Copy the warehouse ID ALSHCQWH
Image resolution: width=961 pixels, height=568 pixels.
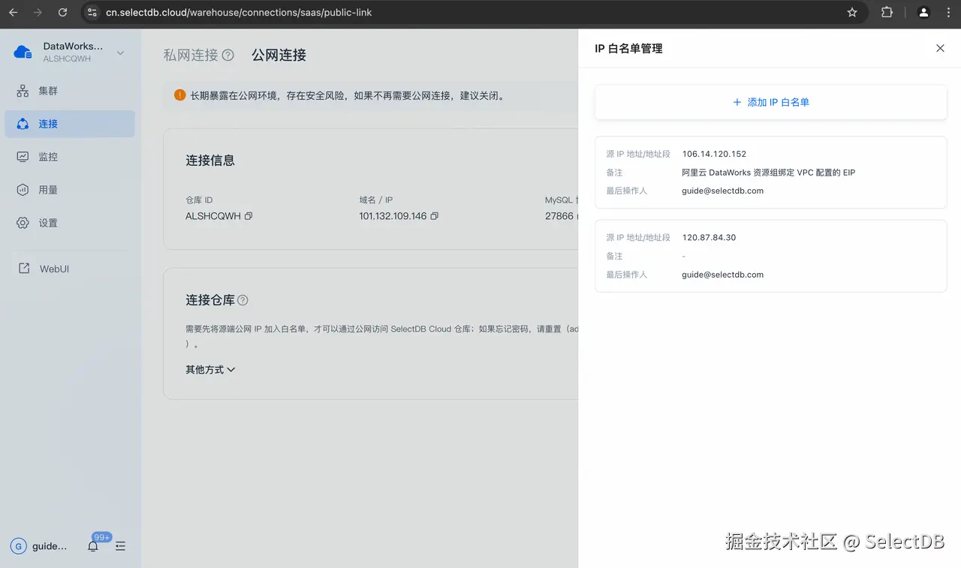(x=248, y=215)
